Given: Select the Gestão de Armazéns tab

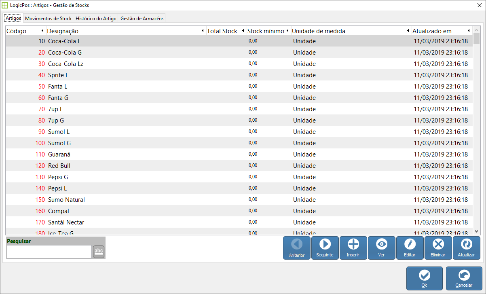Looking at the screenshot, I should click(142, 19).
